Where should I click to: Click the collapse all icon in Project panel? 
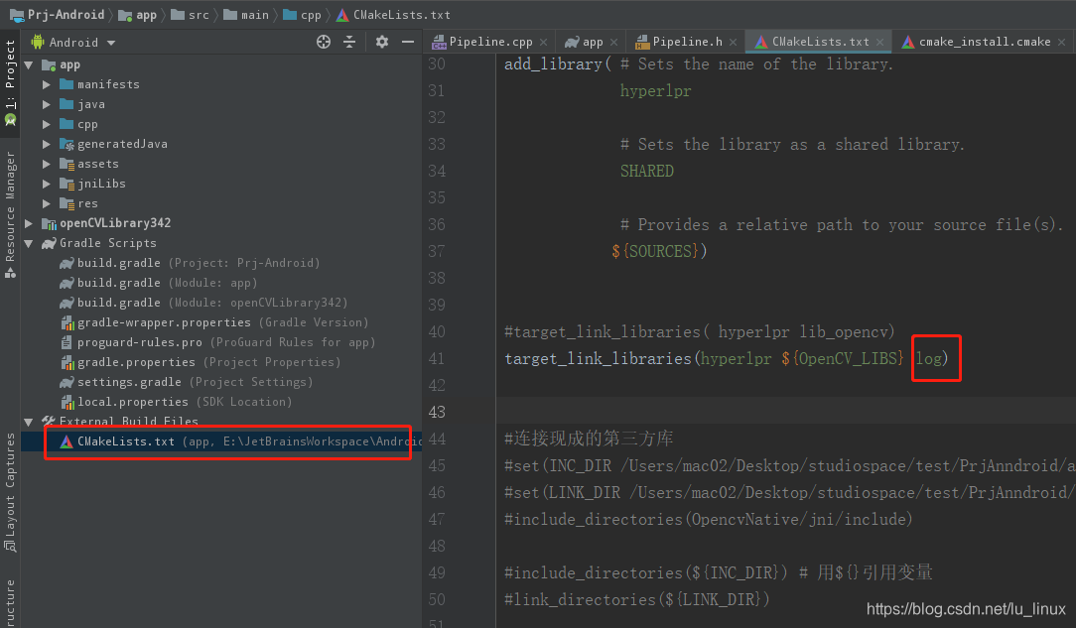(x=349, y=42)
